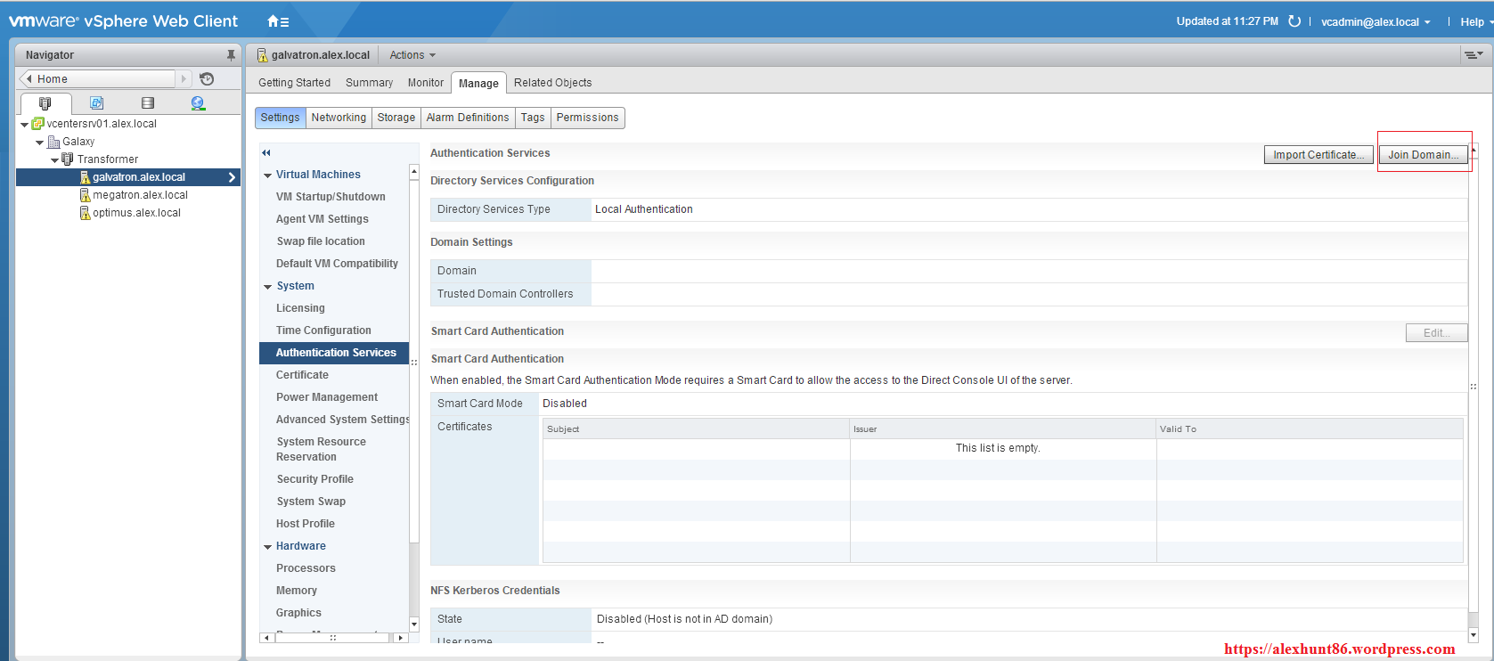Select optimus.alex.local host in tree
The width and height of the screenshot is (1494, 661).
click(x=136, y=213)
